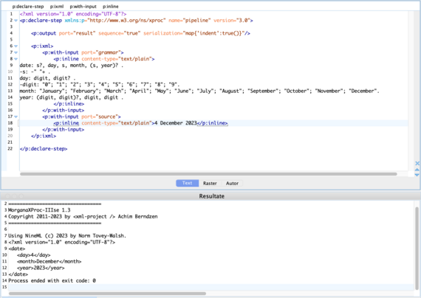Viewport: 421px width, 298px height.
Task: Click closing p:with-input tag on line 16
Action: click(63, 110)
